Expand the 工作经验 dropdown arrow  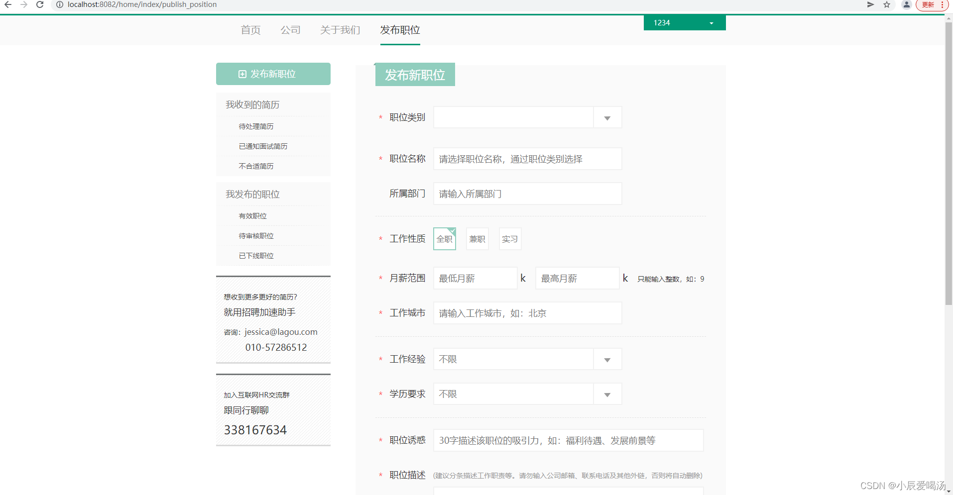(x=607, y=360)
